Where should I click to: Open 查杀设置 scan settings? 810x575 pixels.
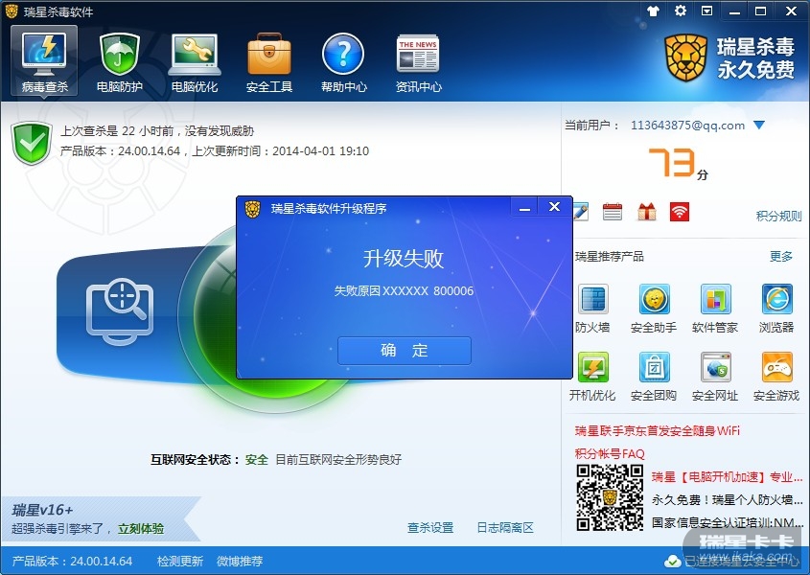[x=430, y=527]
